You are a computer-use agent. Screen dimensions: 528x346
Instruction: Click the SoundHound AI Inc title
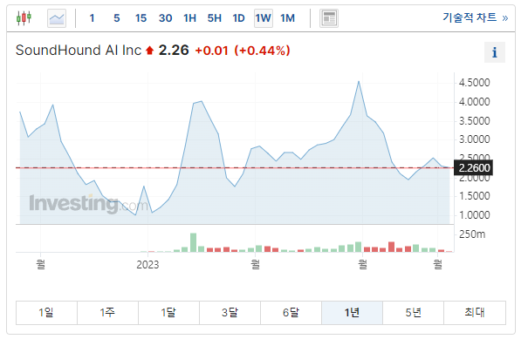click(79, 51)
